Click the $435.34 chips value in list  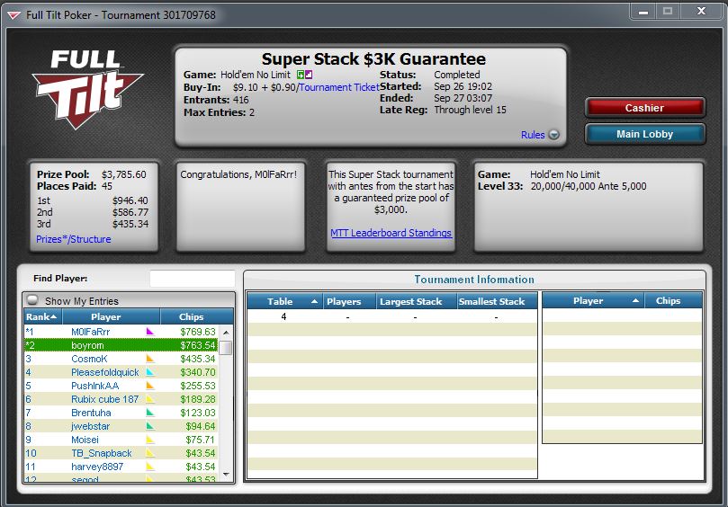(x=198, y=359)
